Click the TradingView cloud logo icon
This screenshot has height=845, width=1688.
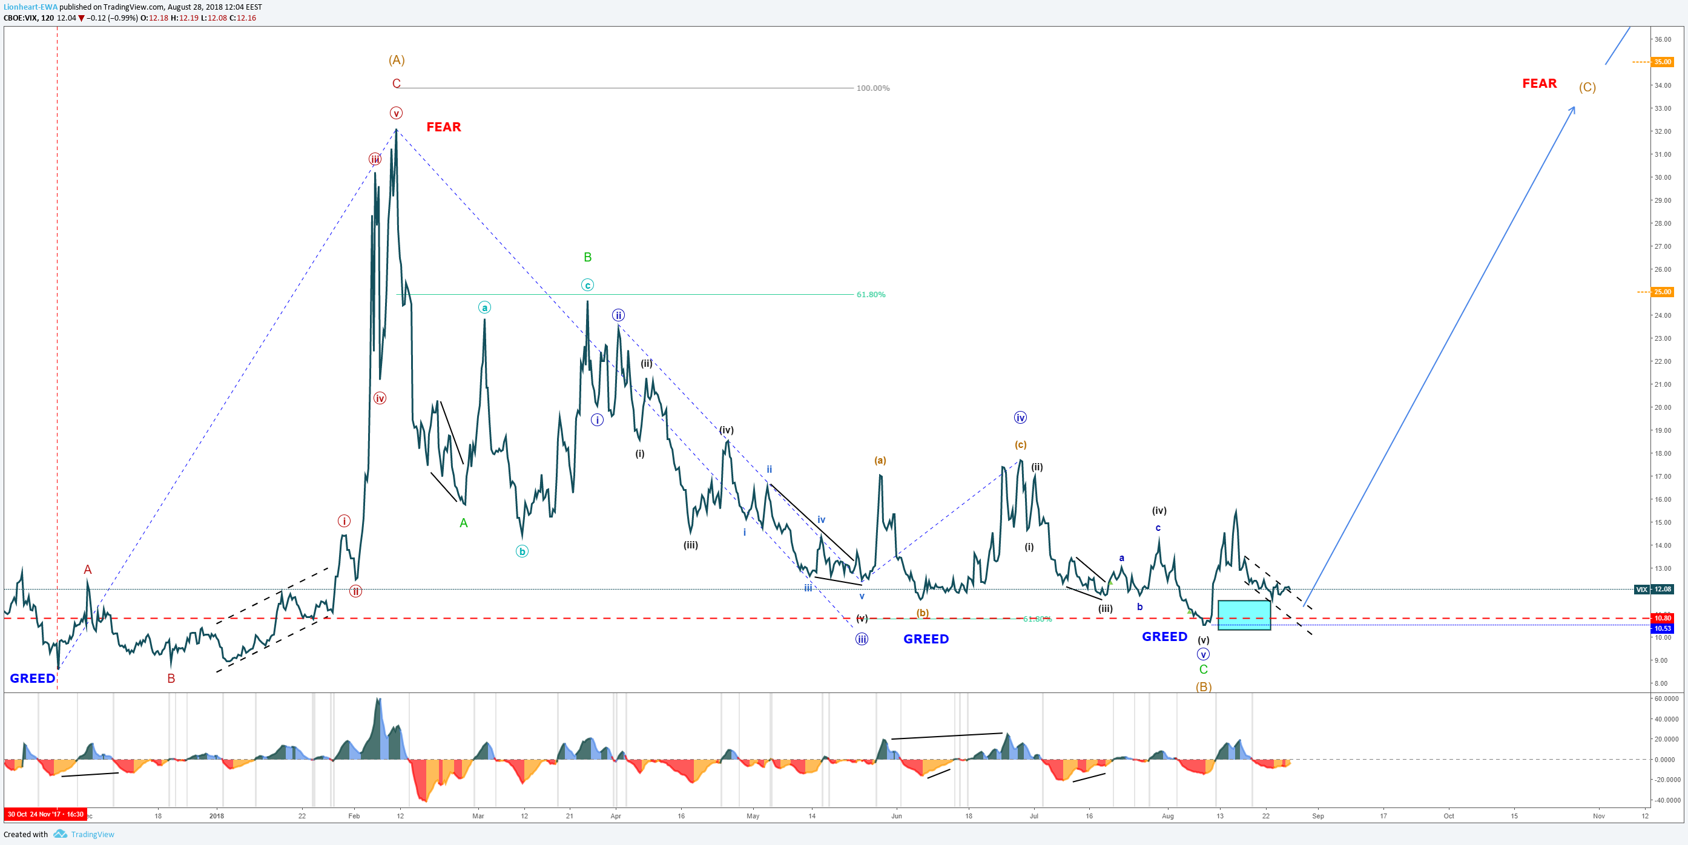click(61, 834)
